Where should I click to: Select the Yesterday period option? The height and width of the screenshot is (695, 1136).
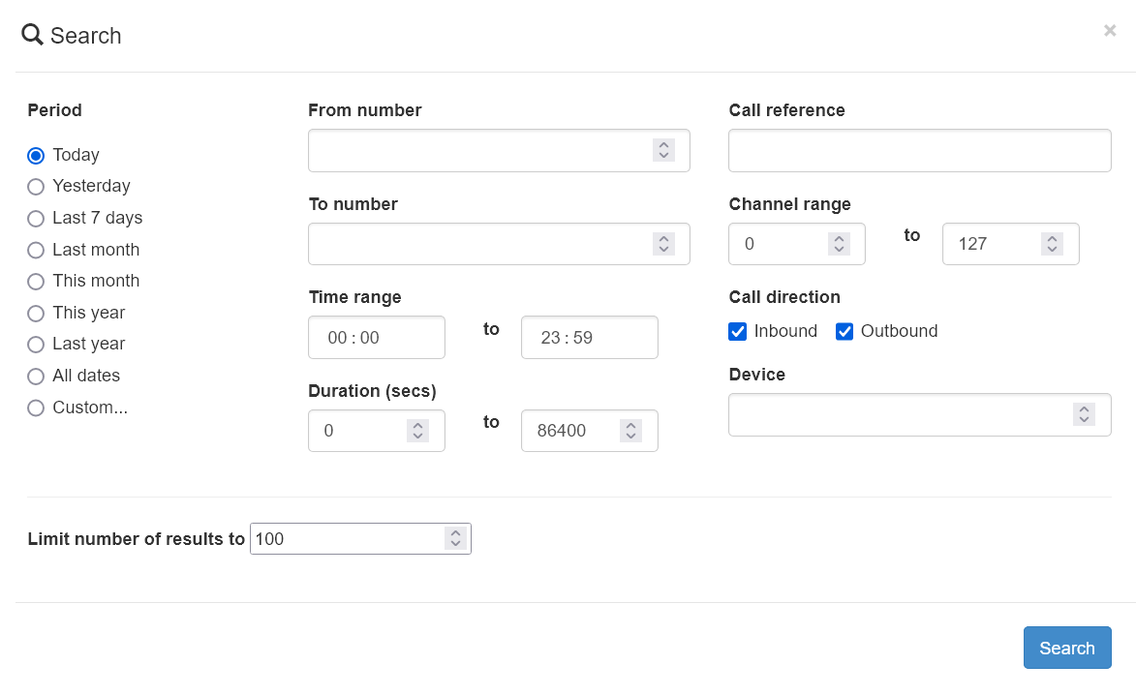click(36, 187)
